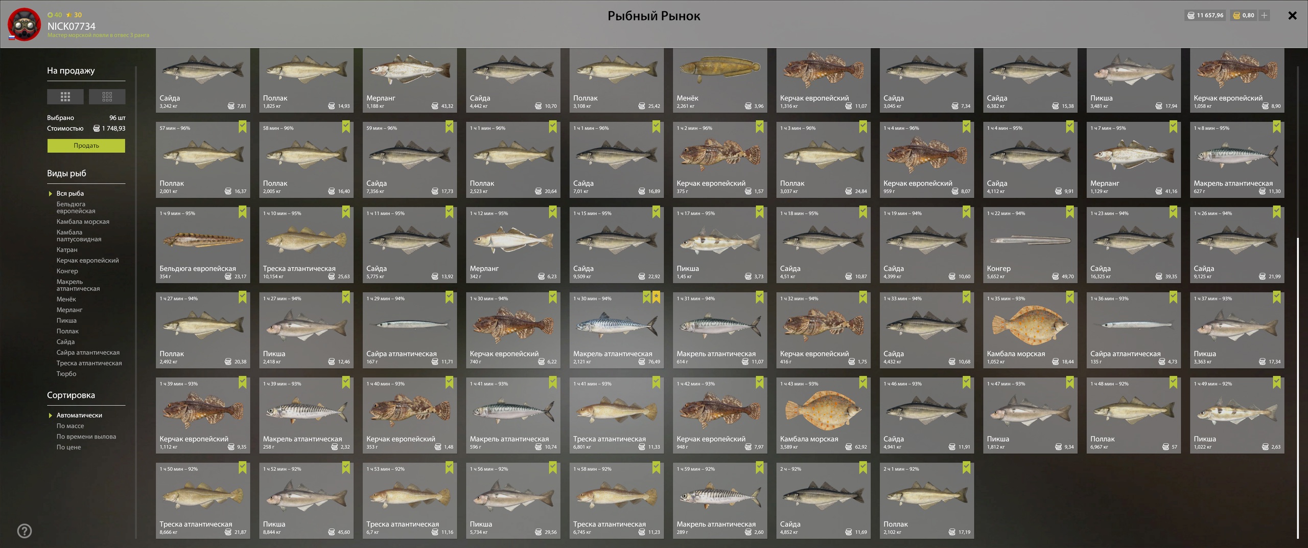Deselect bookmark on Поллак 2,001 кг card
Viewport: 1308px width, 548px height.
(x=243, y=127)
